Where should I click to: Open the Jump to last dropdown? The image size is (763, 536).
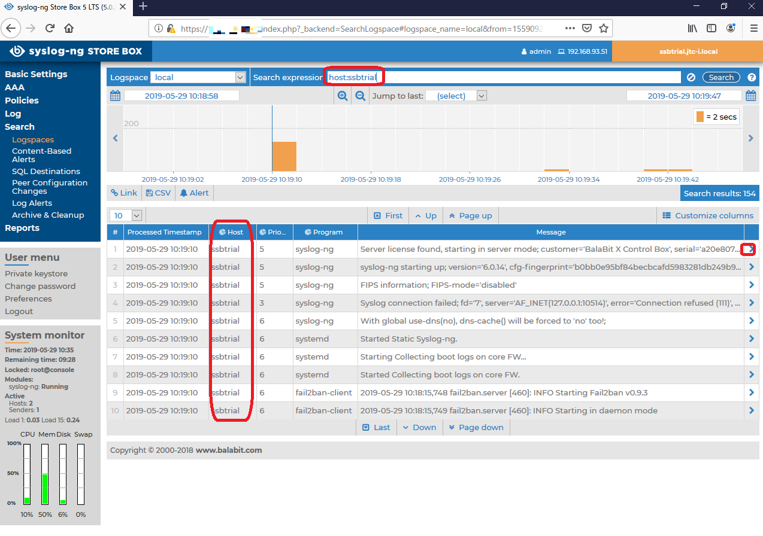coord(456,96)
